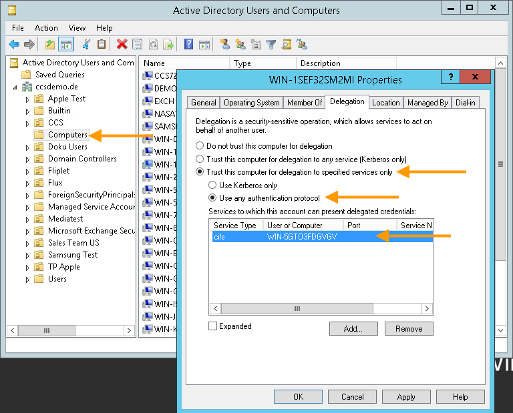Click the Export List icon
This screenshot has width=513, height=413.
coord(168,44)
